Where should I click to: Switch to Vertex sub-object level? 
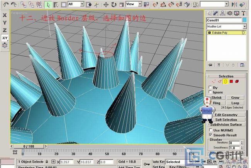[x=214, y=82]
